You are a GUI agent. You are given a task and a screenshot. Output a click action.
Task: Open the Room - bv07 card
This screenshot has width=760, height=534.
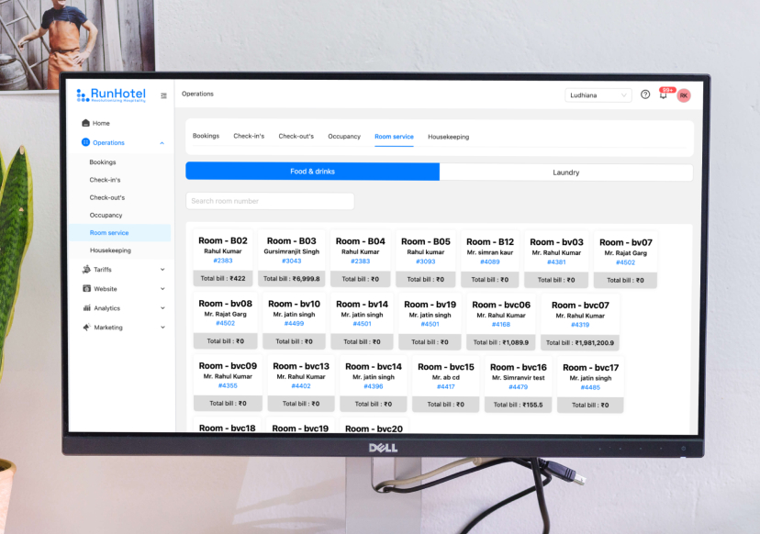coord(625,261)
